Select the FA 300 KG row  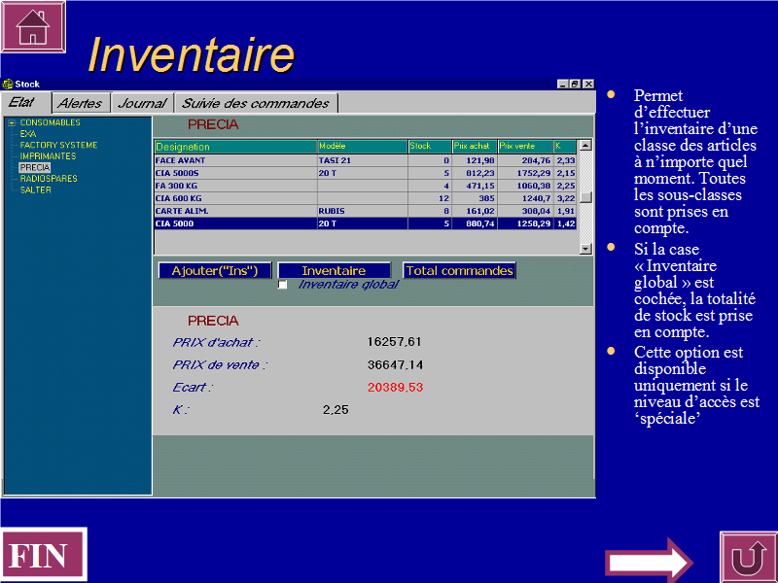[x=366, y=186]
